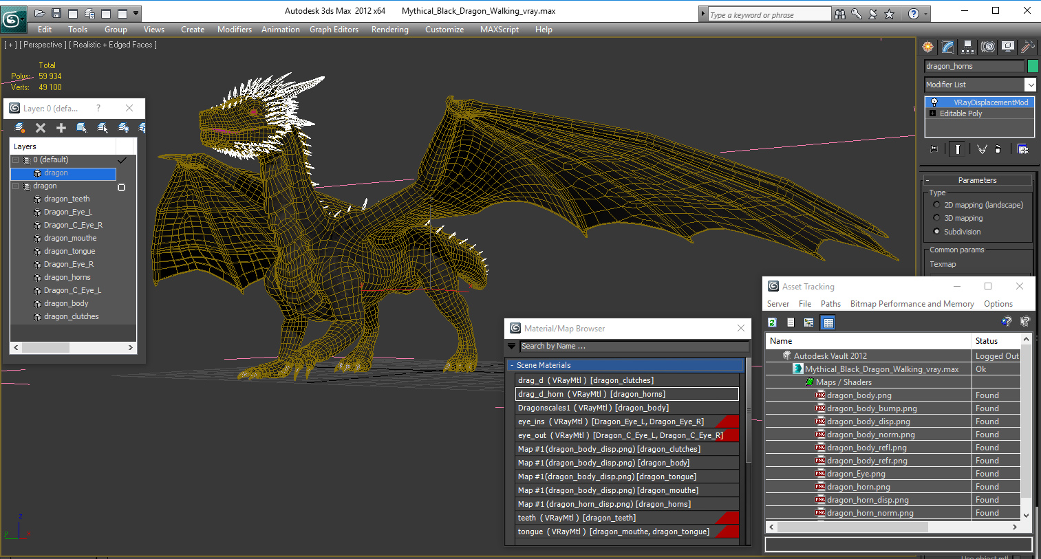1041x559 pixels.
Task: Expand the Editable Poly plus in modifier stack
Action: (933, 113)
